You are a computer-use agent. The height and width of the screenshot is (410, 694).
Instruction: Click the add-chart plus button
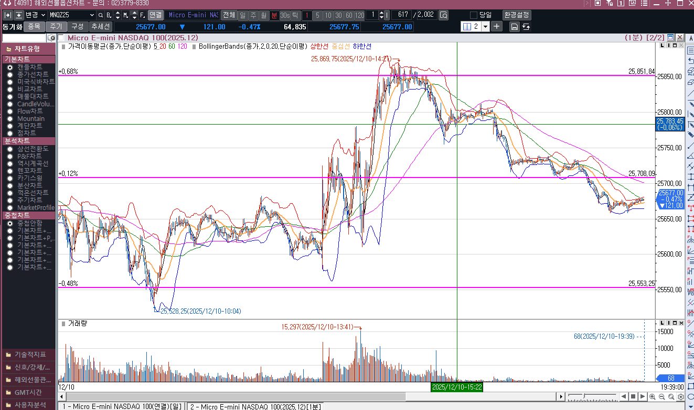coord(496,27)
